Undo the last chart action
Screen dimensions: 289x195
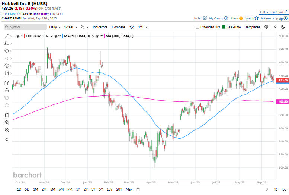[x=7, y=98]
